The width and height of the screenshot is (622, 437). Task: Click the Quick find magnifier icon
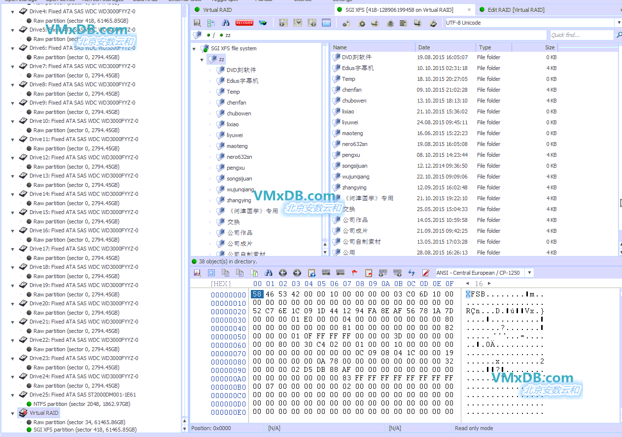pyautogui.click(x=619, y=35)
